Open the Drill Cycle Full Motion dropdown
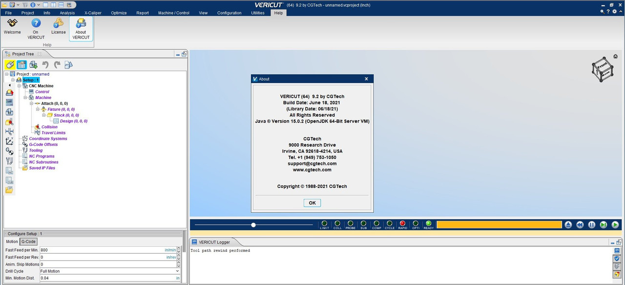625x285 pixels. click(x=110, y=271)
